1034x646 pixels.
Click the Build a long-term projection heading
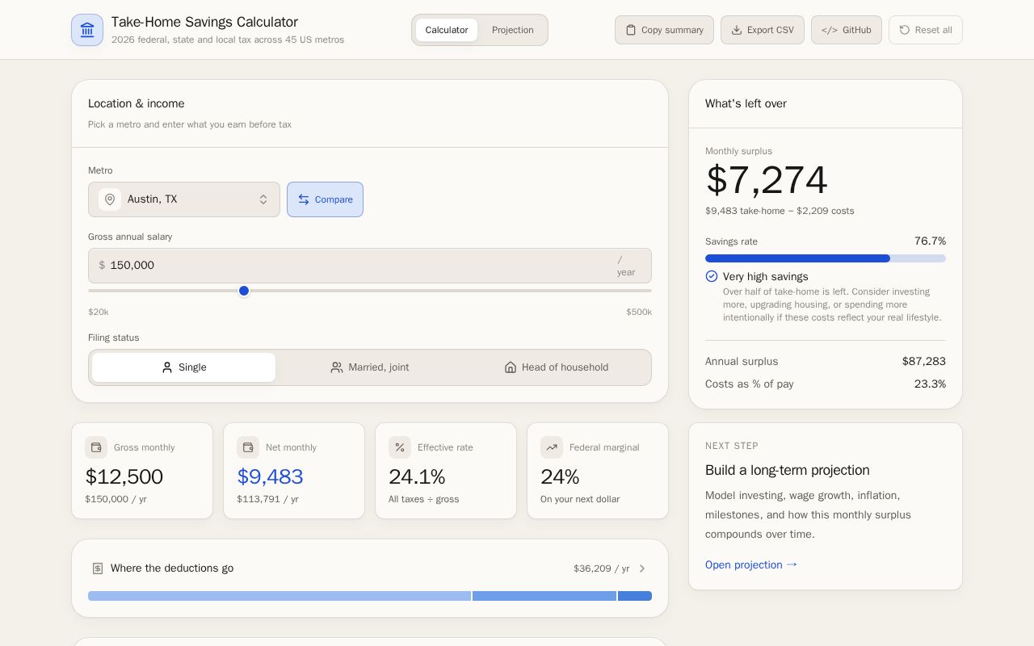point(788,470)
